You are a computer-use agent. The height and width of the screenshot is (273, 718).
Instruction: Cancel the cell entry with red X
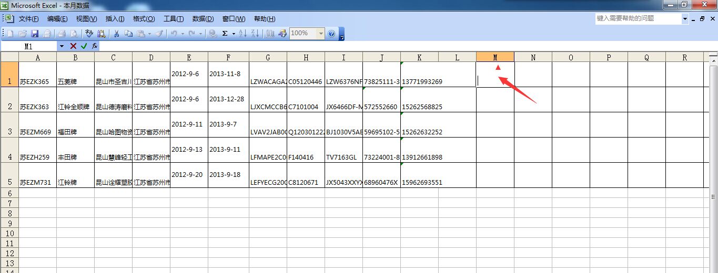(x=73, y=46)
